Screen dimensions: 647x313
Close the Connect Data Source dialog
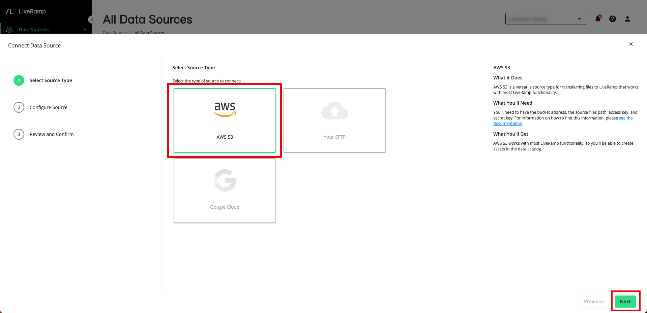[631, 44]
